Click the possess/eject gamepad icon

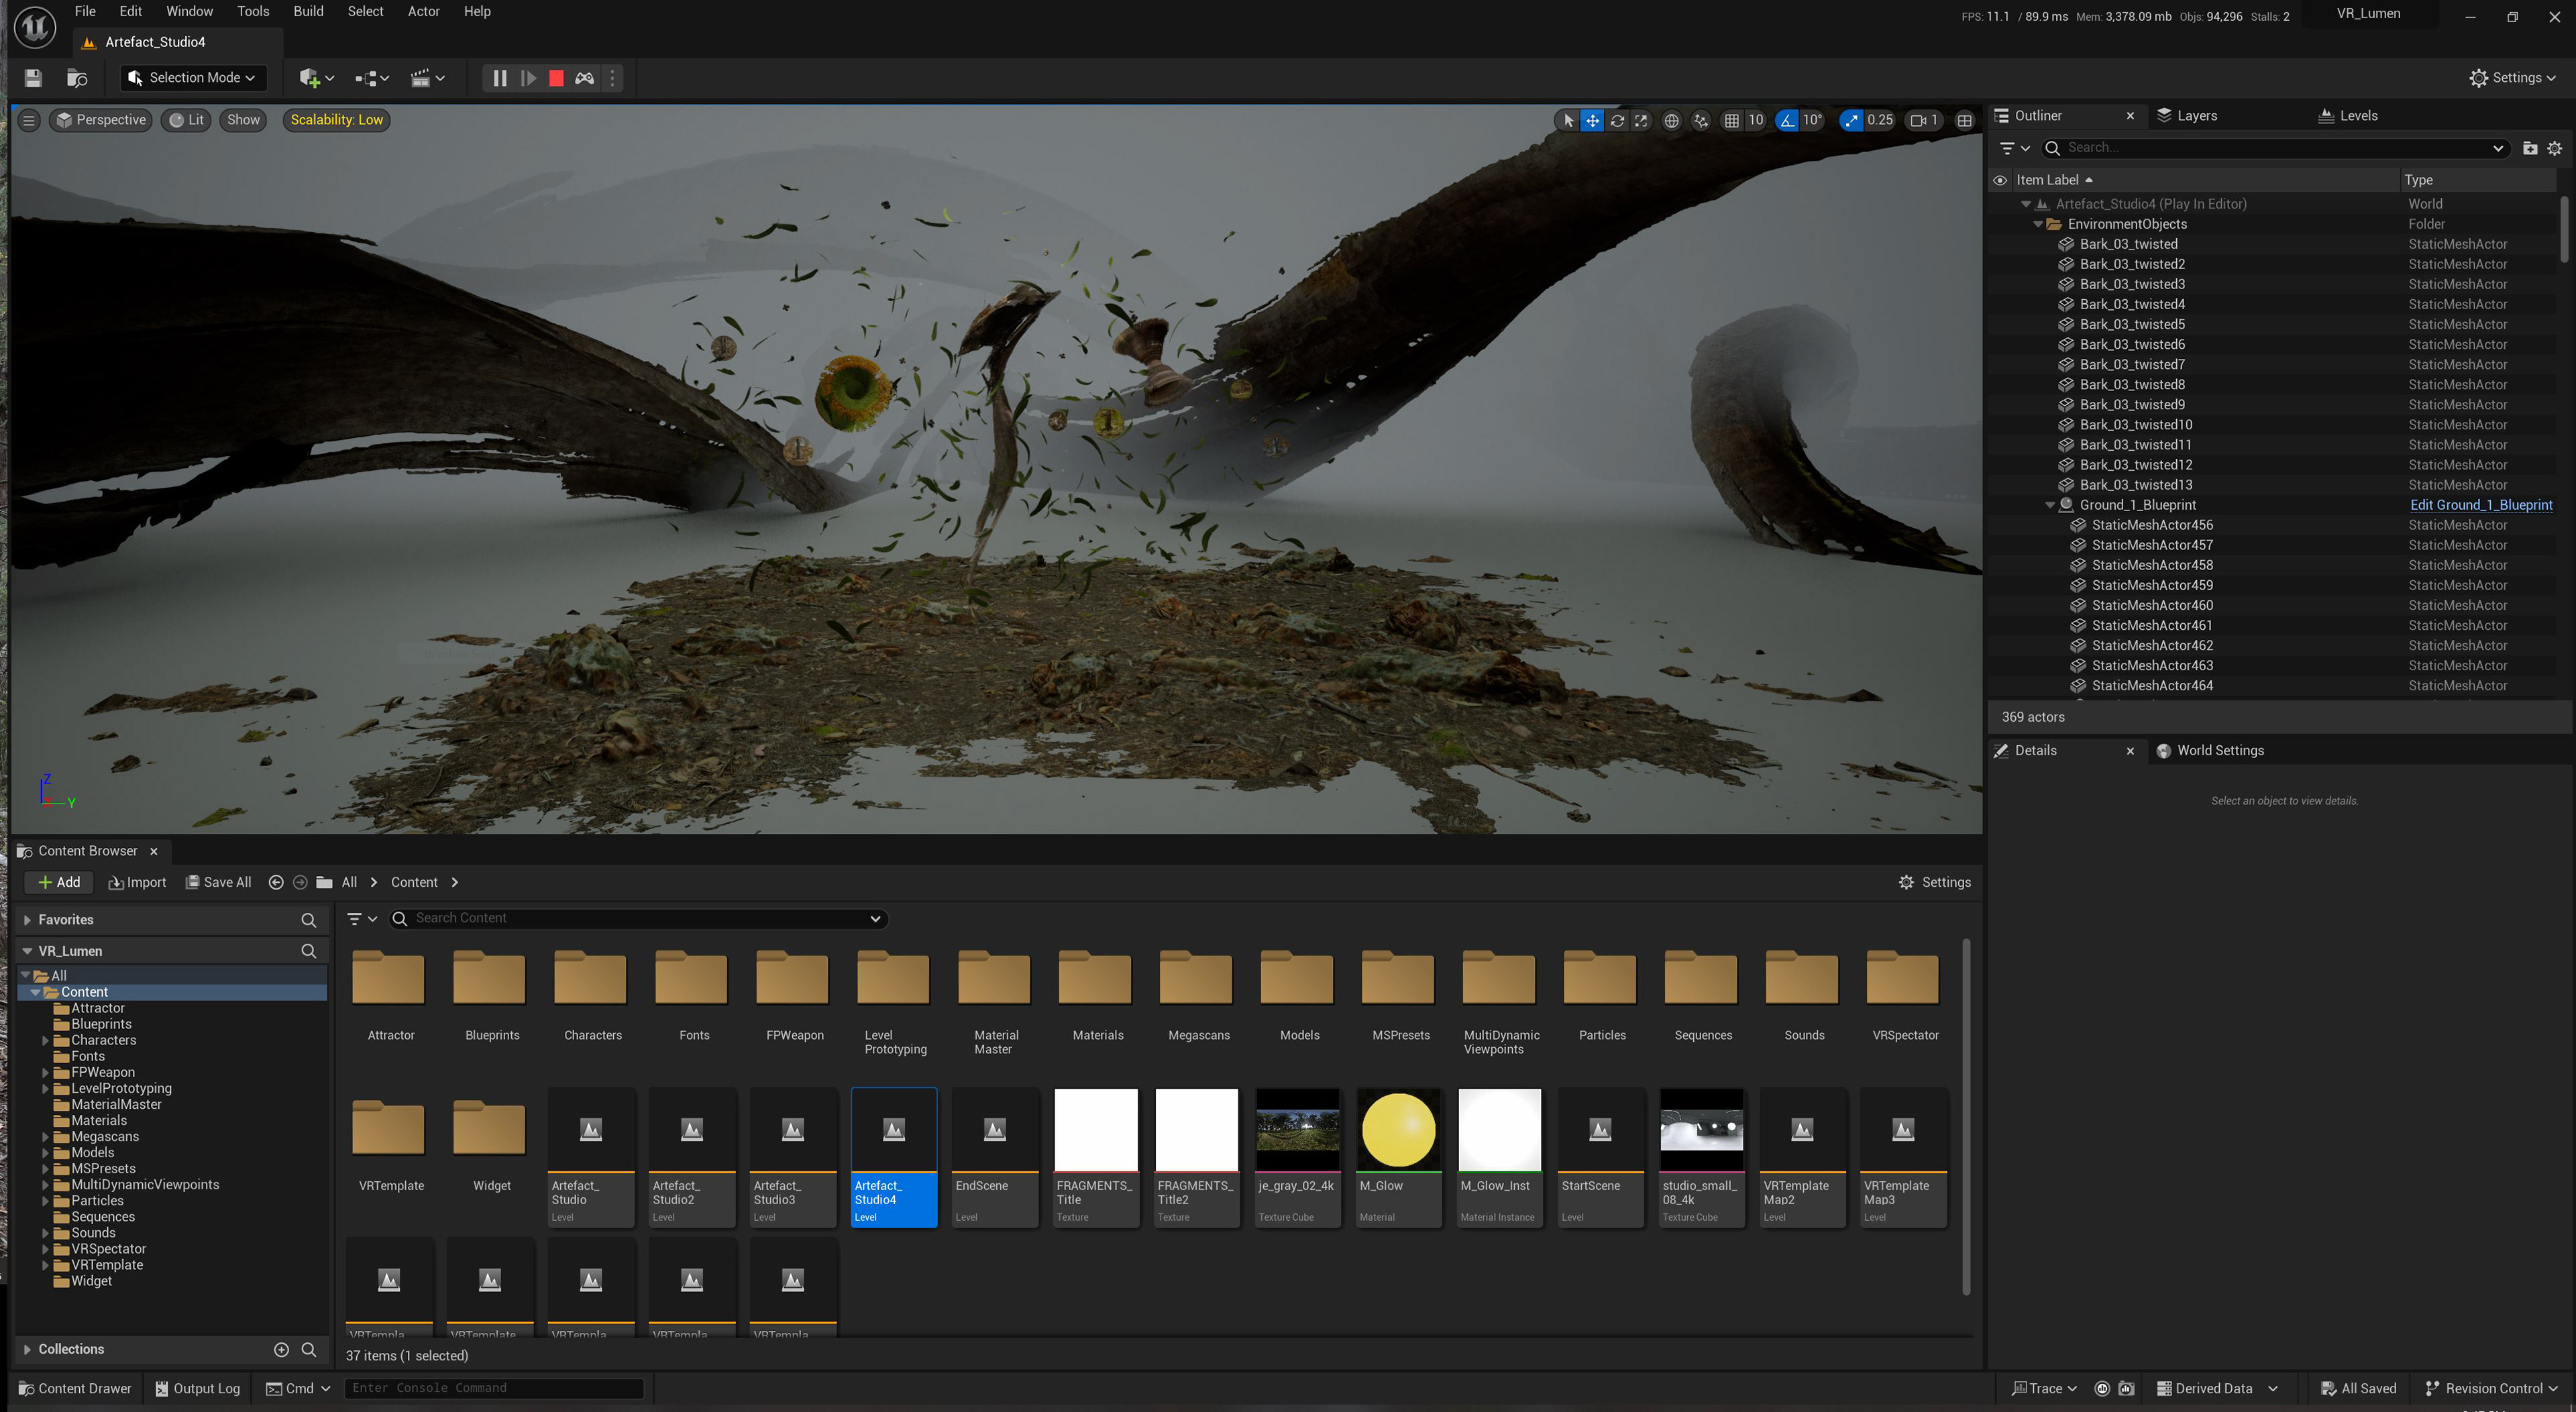[x=585, y=78]
